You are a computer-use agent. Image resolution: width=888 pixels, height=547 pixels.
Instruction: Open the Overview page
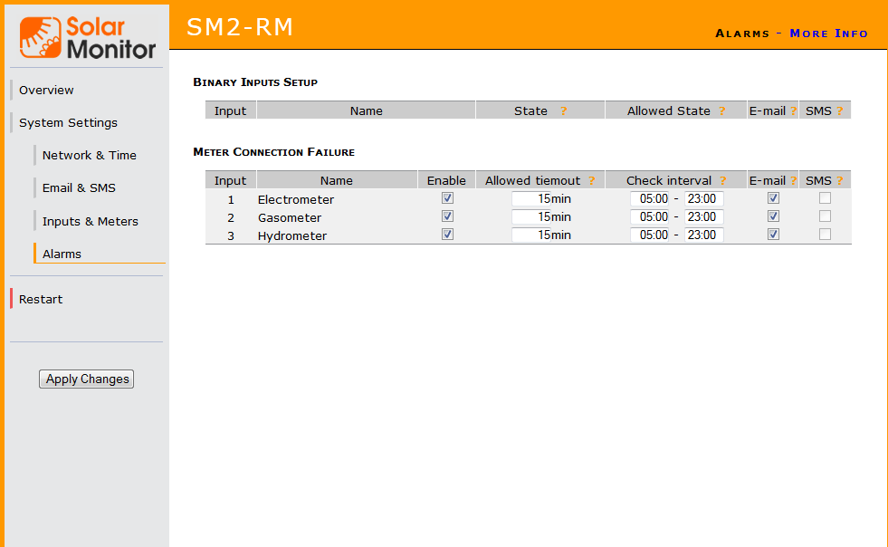coord(47,90)
